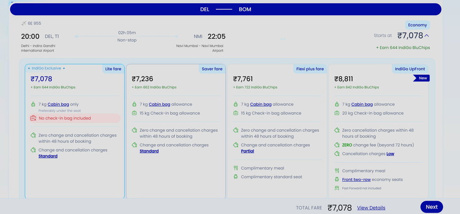
Task: Click zero change ticket icon in Flexi plus
Action: (236, 130)
